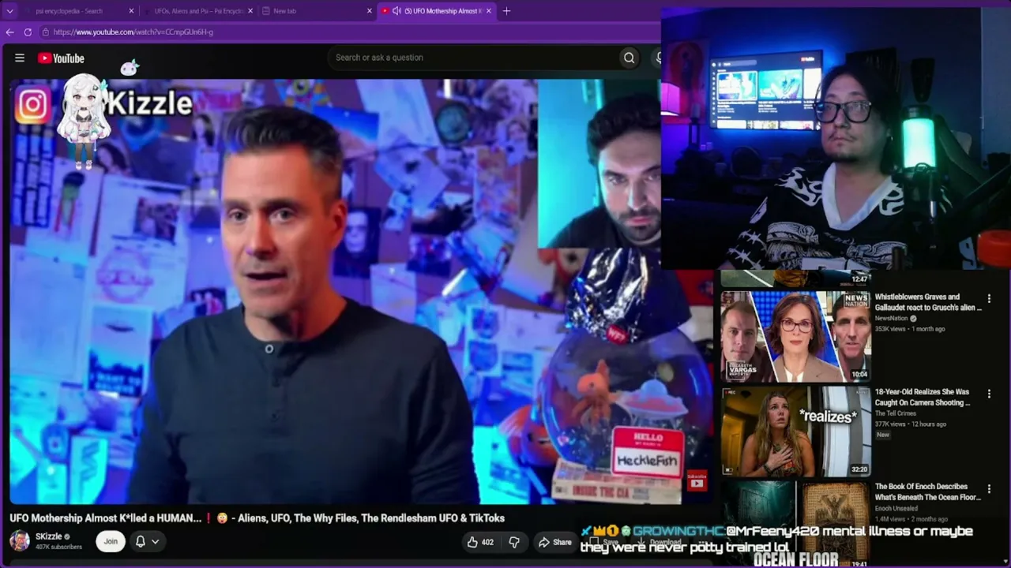Open NewsNation channel link
Screen dimensions: 1011x568
pos(892,319)
